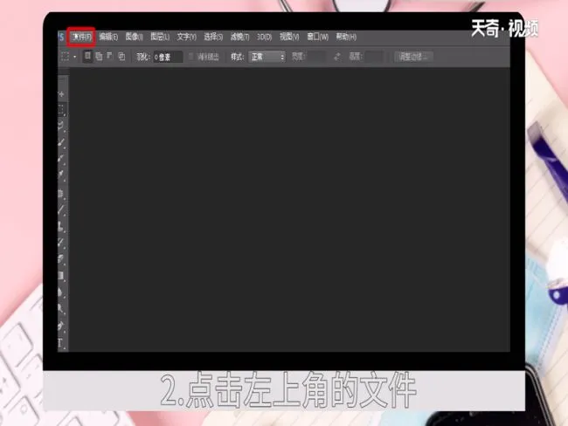The height and width of the screenshot is (426, 568).
Task: Open the 文字(Y) menu
Action: pyautogui.click(x=186, y=37)
